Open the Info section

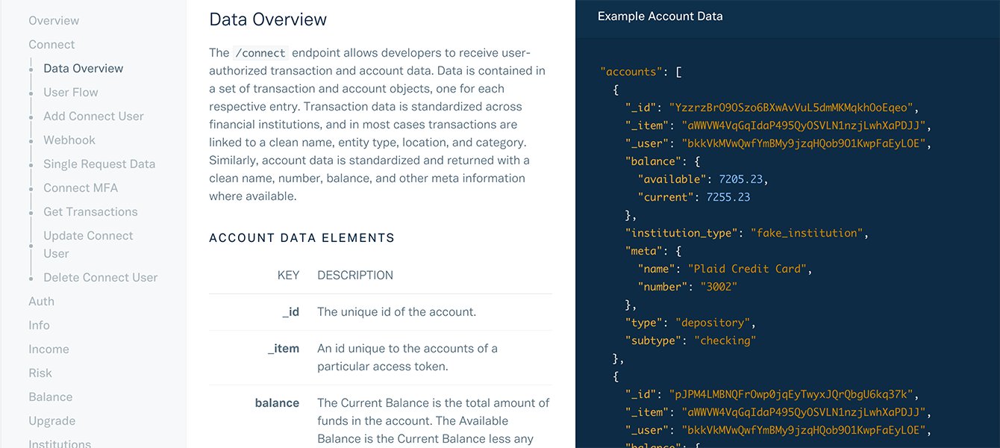coord(39,325)
